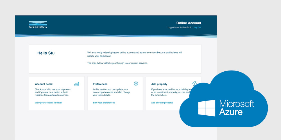Click the Logged in as Stu Bamforth text
Viewport: 281px width, 140px height.
tap(180, 27)
